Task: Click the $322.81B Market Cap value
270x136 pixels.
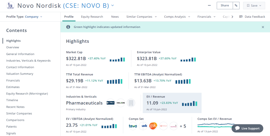Action: [76, 59]
